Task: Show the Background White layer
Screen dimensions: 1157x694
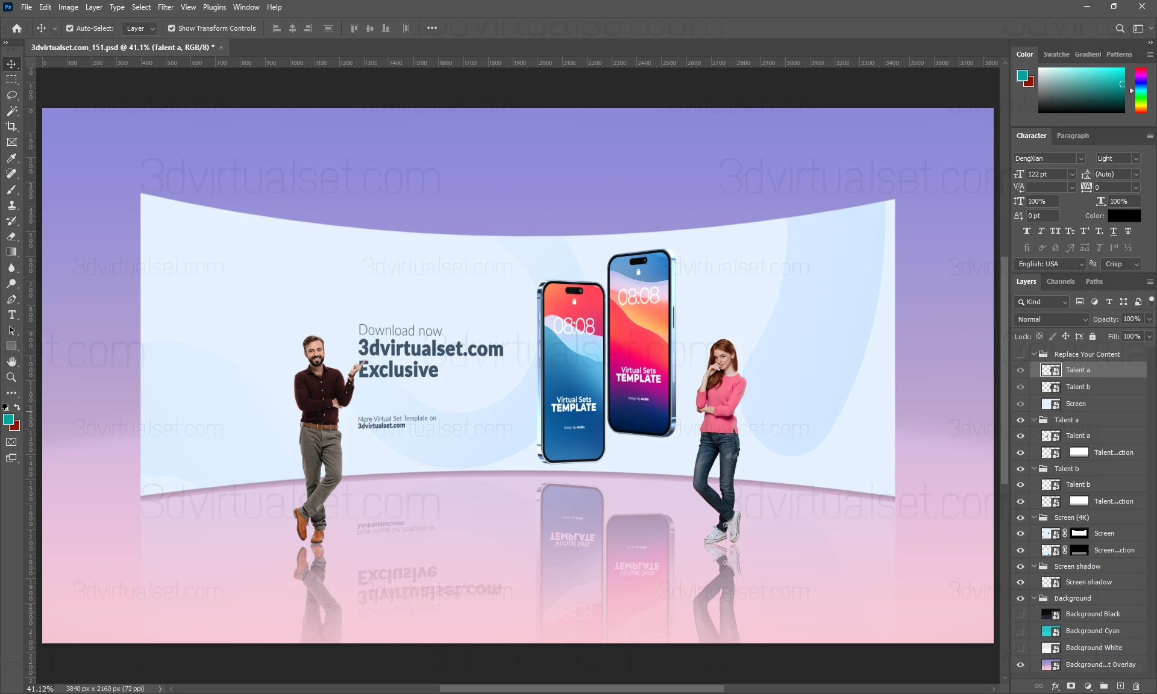Action: click(1020, 648)
